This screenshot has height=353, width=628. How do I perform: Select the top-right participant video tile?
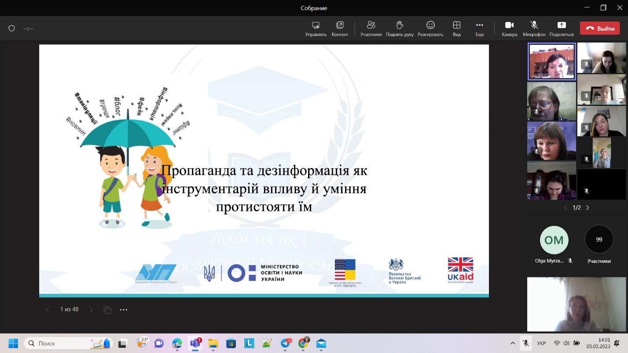602,58
